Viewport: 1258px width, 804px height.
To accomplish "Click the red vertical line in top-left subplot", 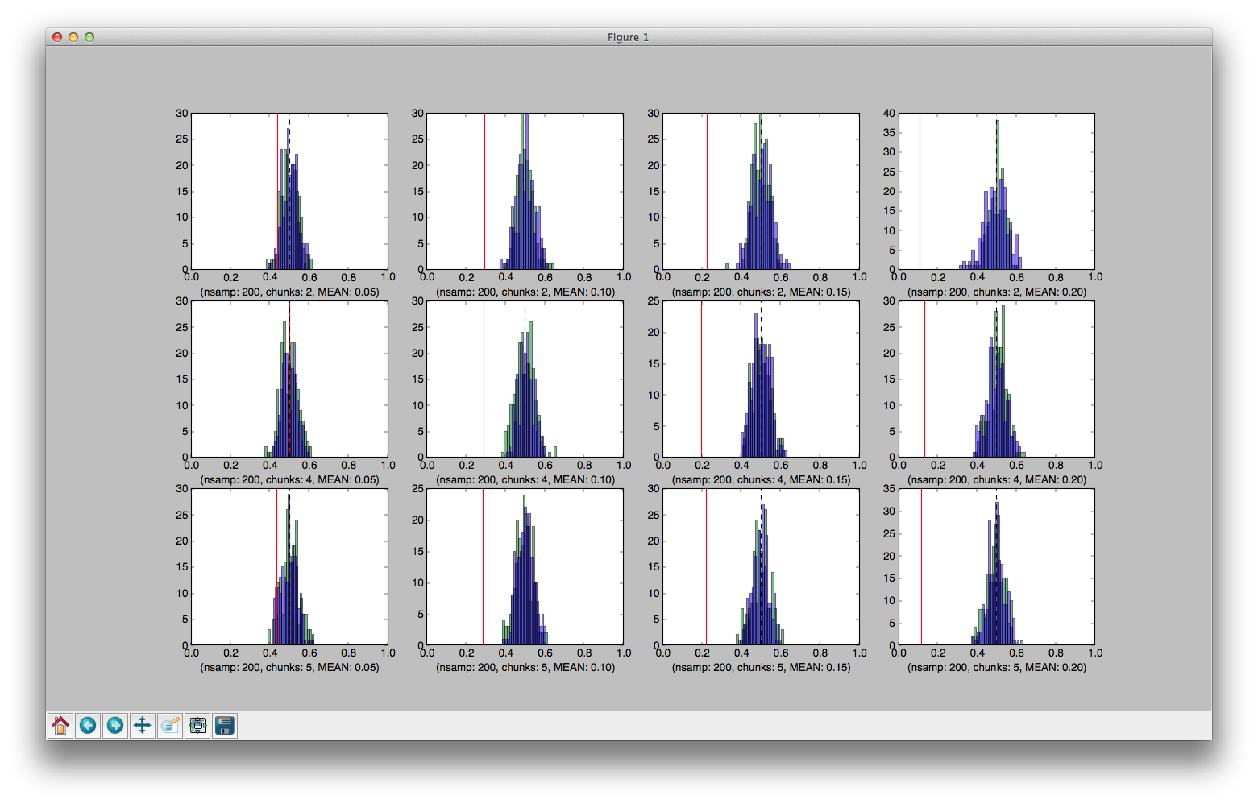I will pyautogui.click(x=277, y=193).
